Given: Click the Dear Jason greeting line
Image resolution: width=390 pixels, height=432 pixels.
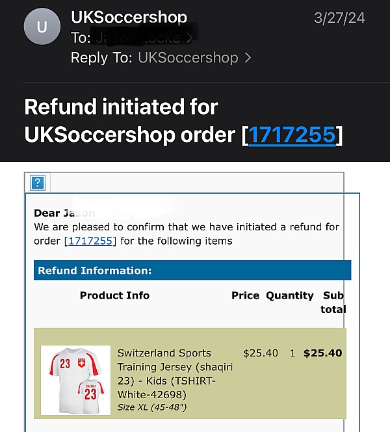Looking at the screenshot, I should coord(65,213).
